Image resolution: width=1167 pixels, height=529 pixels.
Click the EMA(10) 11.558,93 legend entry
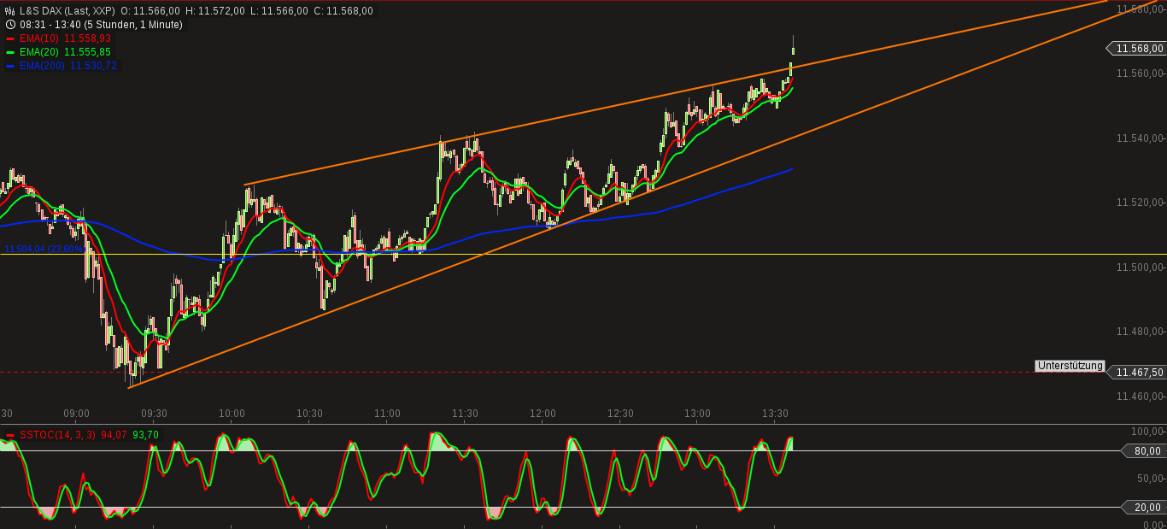[x=65, y=38]
